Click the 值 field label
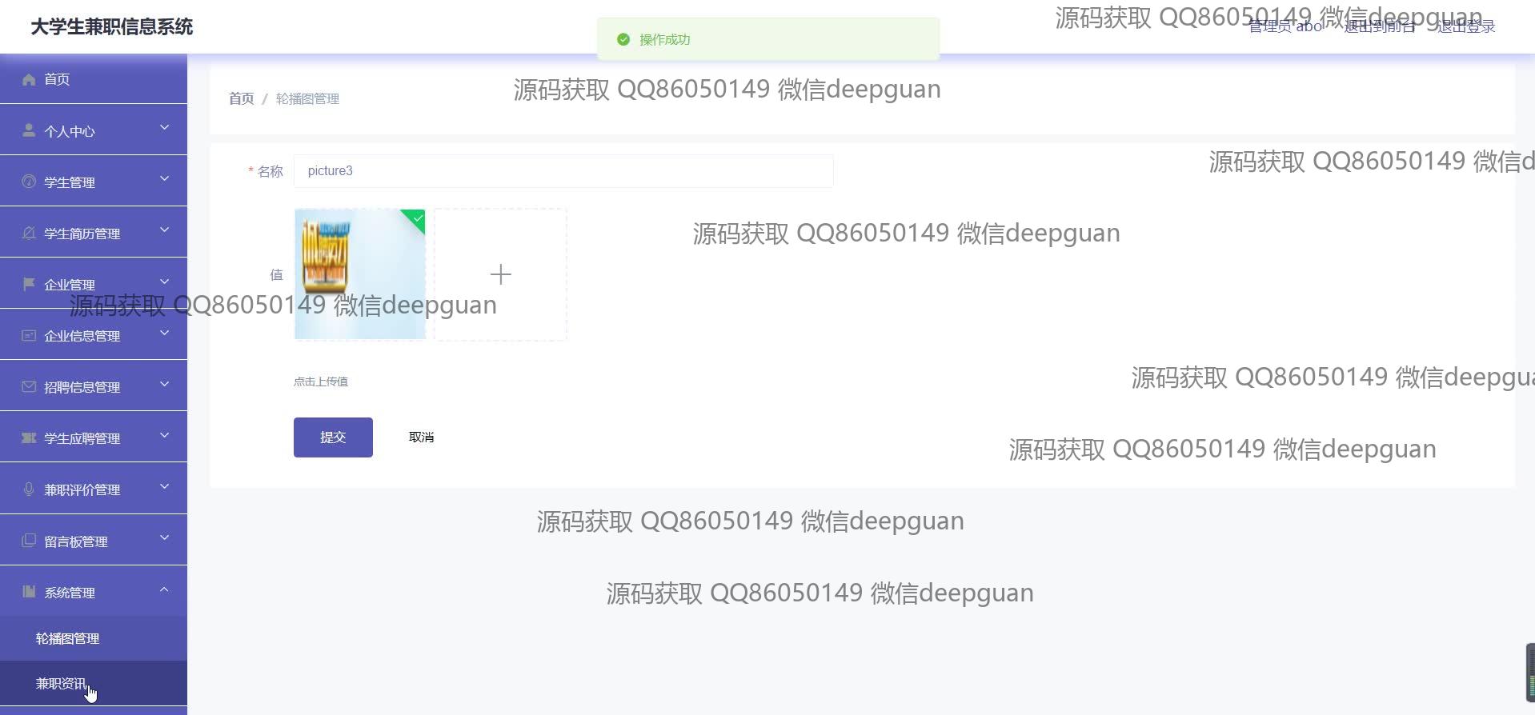The width and height of the screenshot is (1535, 715). (277, 274)
